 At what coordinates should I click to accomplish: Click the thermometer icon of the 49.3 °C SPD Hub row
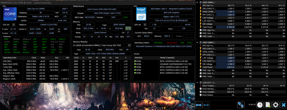coord(201,6)
